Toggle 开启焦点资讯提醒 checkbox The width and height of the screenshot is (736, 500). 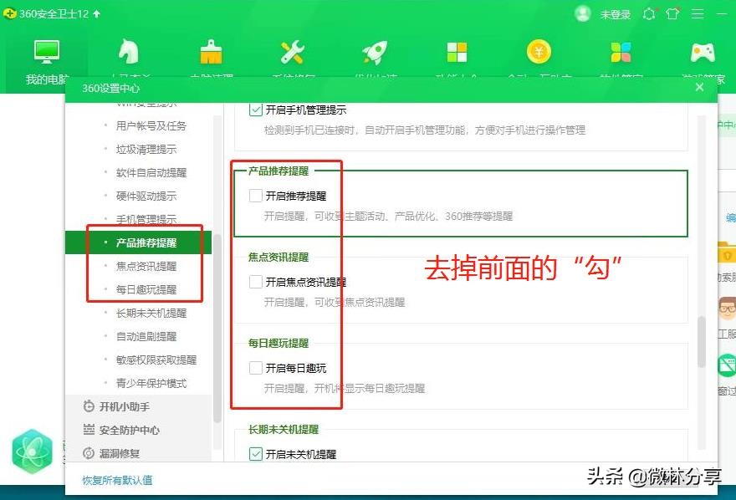(x=256, y=282)
